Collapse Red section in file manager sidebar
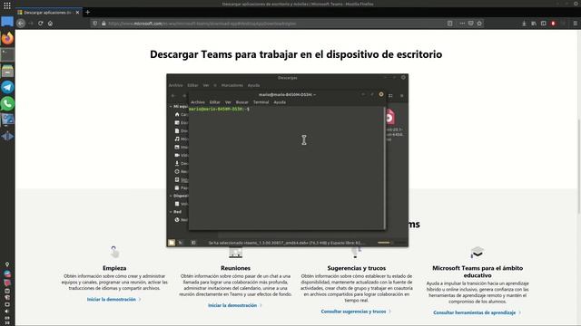 tap(171, 212)
